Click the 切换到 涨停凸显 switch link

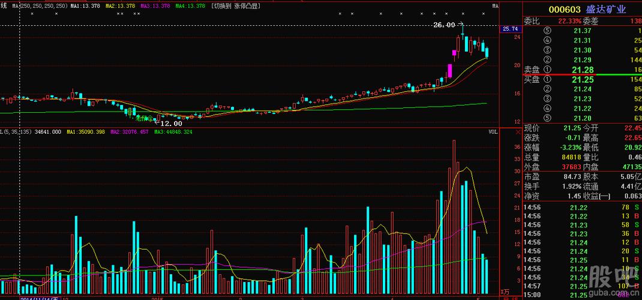click(x=235, y=6)
